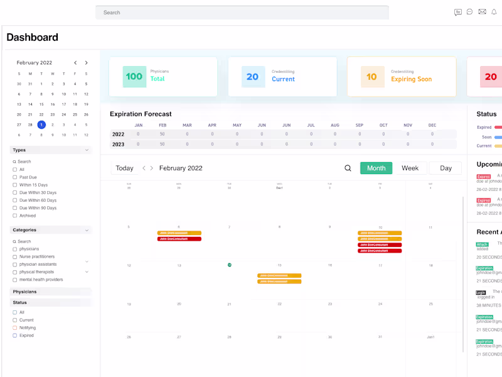
Task: Click the Expired red status bar
Action: pyautogui.click(x=498, y=128)
